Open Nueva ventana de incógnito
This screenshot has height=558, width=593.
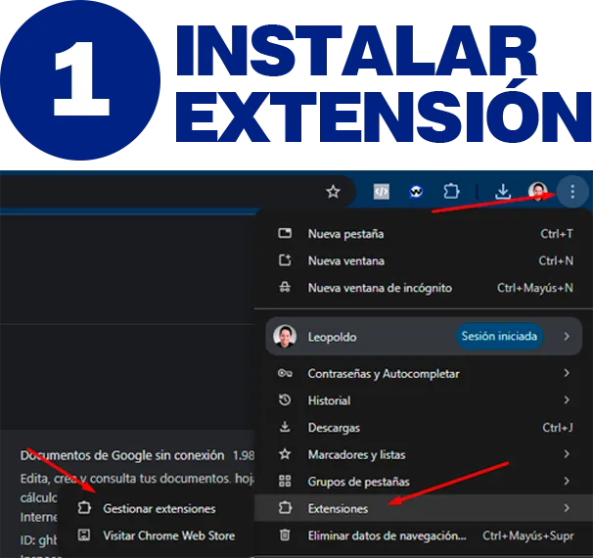click(379, 288)
